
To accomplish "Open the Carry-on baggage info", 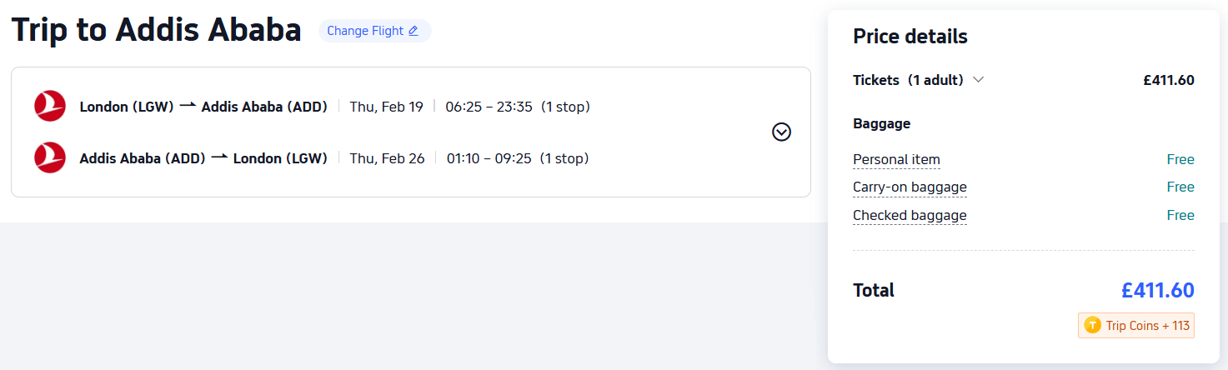I will [x=910, y=187].
